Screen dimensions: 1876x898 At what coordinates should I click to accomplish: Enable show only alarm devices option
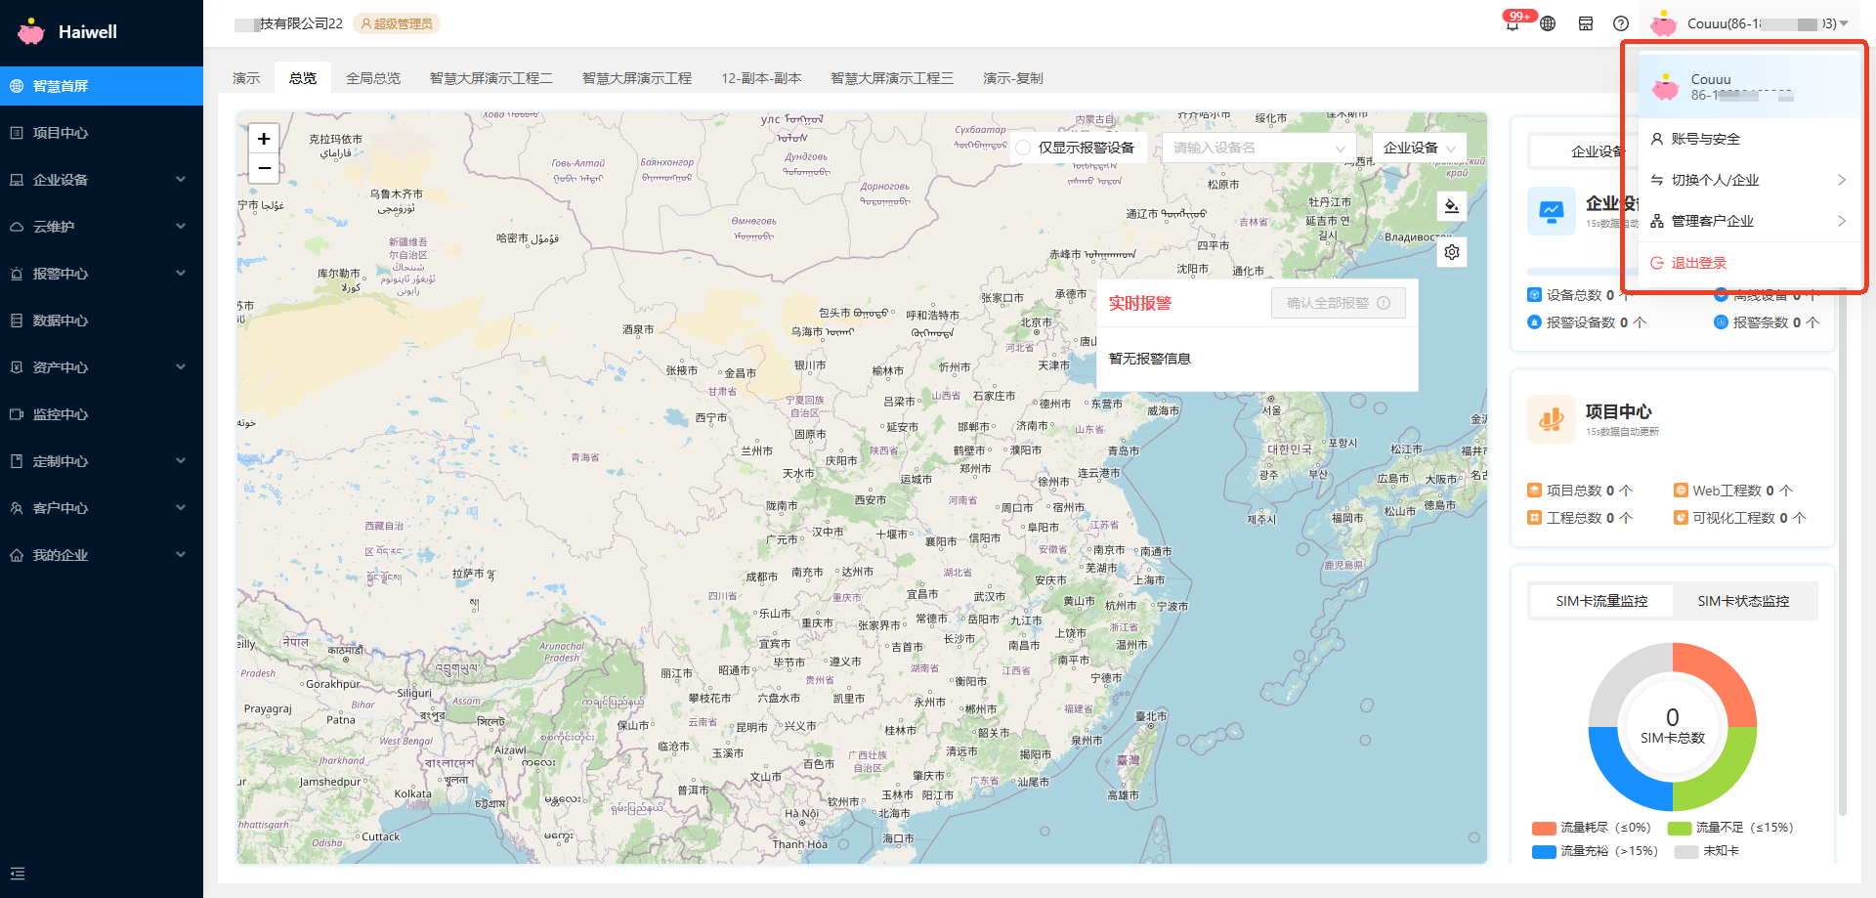click(1023, 148)
